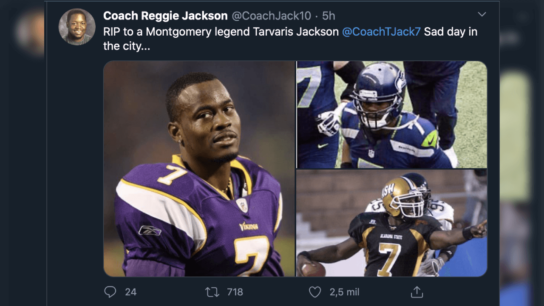Screen dimensions: 544x306
Task: Click the heart icon to like the tweet
Action: click(314, 292)
